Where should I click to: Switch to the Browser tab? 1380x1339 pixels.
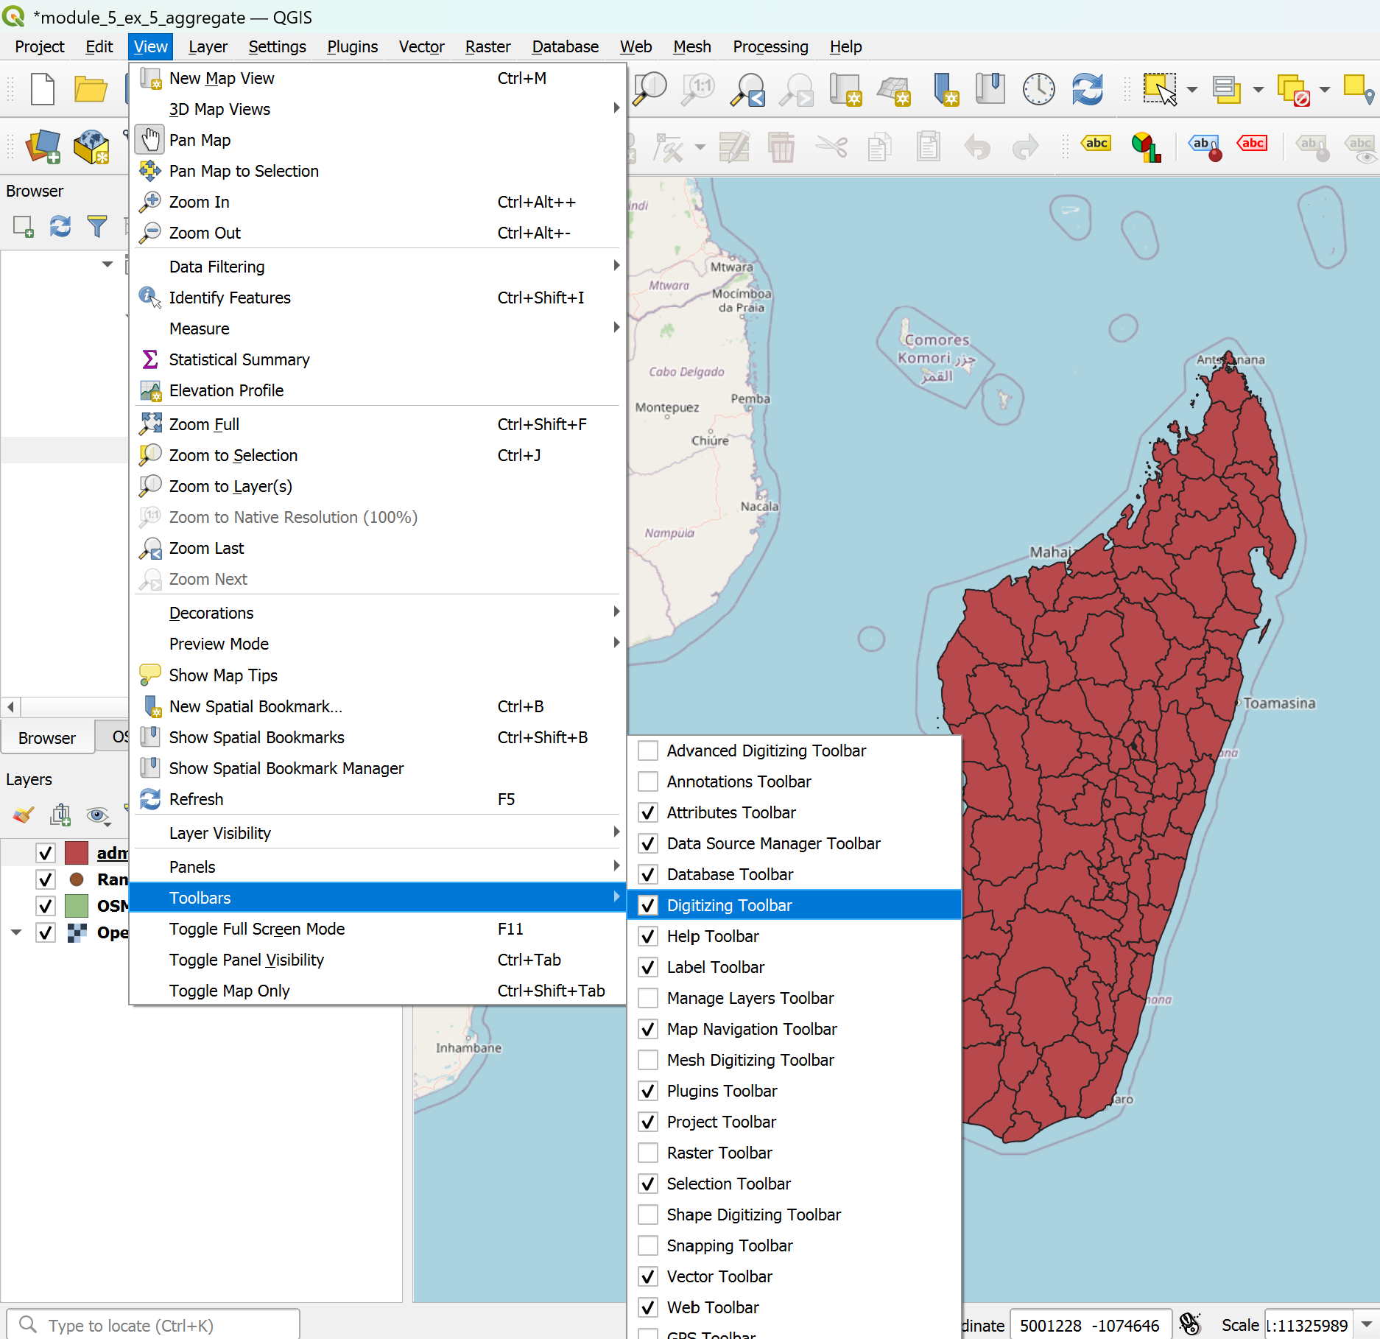tap(47, 738)
